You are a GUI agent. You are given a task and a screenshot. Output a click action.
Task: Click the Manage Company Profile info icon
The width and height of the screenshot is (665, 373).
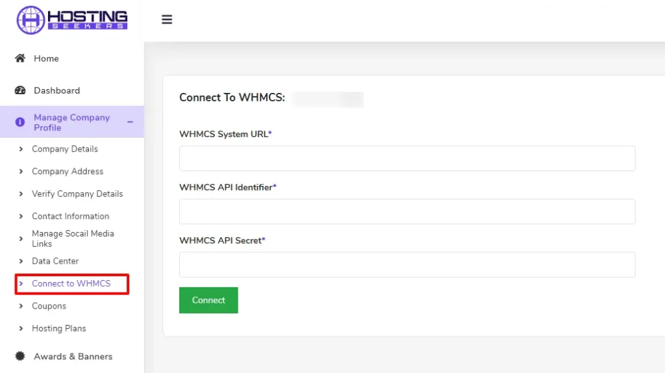20,122
